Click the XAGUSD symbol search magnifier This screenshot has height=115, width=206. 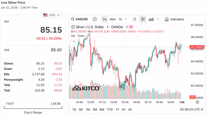click(73, 19)
